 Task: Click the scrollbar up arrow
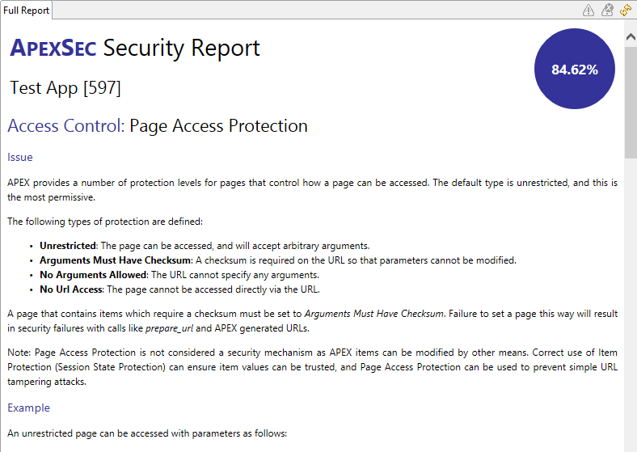631,37
